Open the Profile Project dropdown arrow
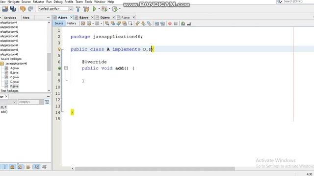The image size is (314, 176). (120, 9)
